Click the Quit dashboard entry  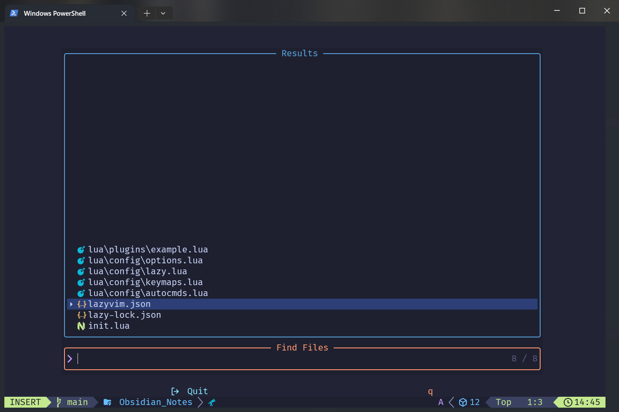197,392
